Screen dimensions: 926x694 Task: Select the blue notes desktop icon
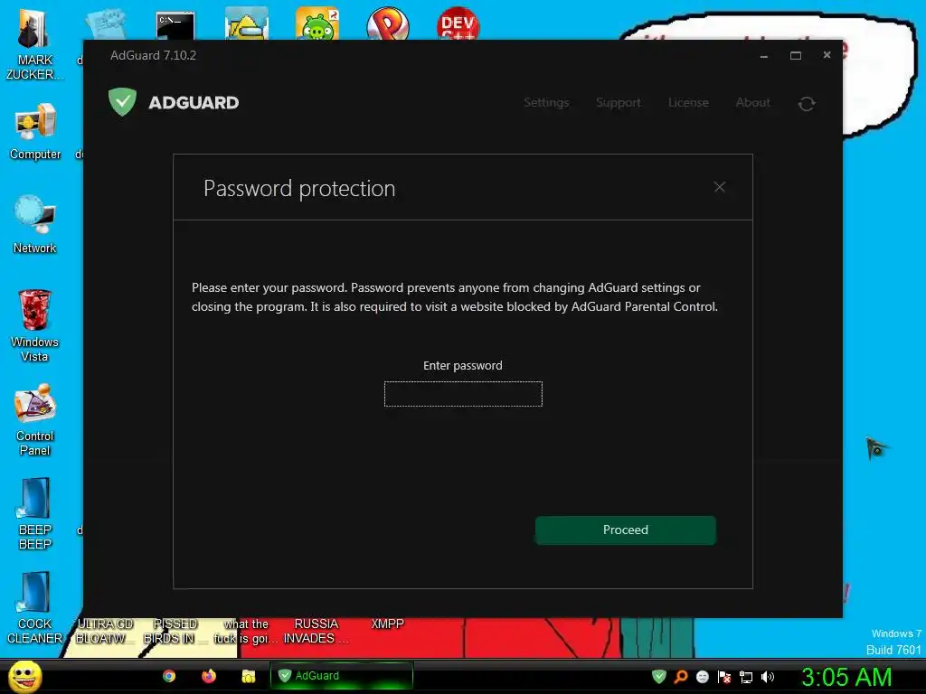[x=107, y=24]
